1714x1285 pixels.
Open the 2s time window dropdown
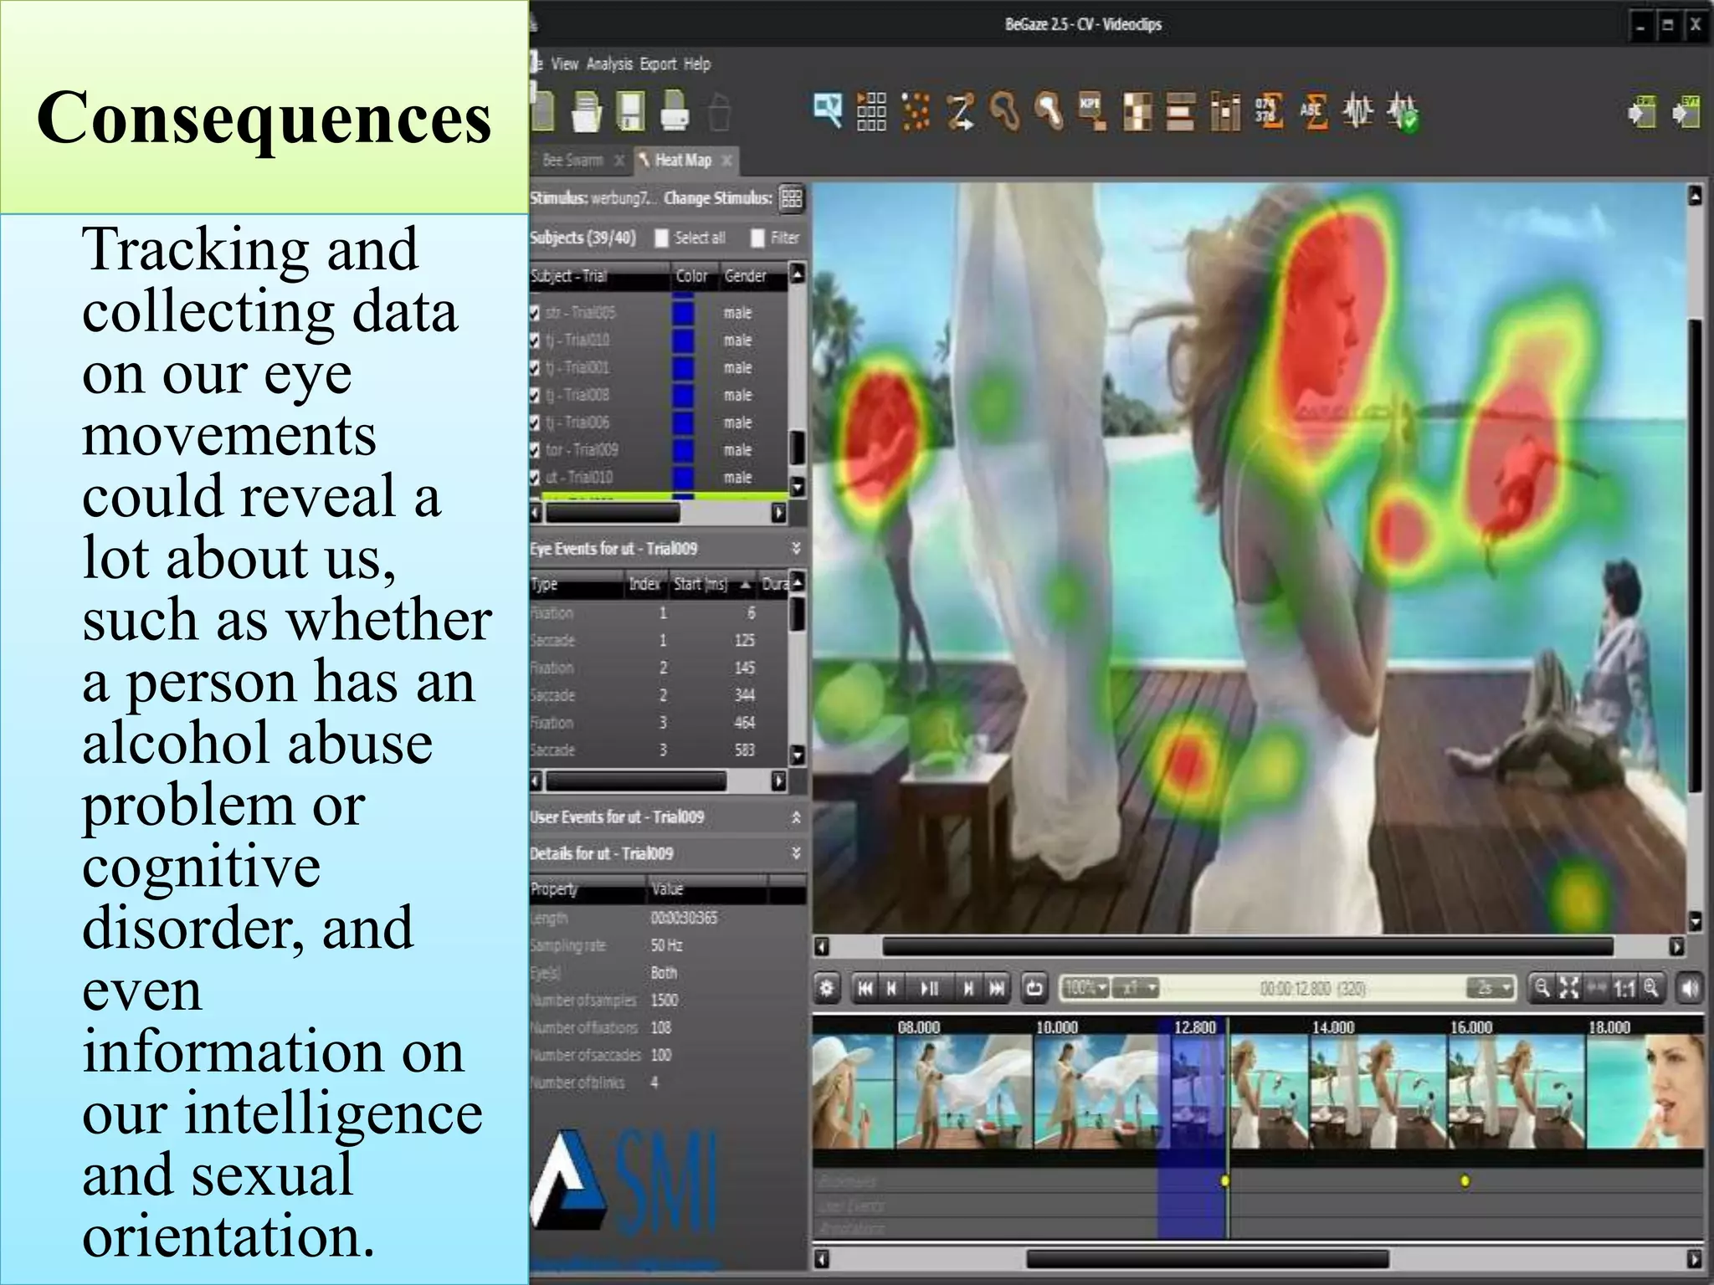[1491, 988]
